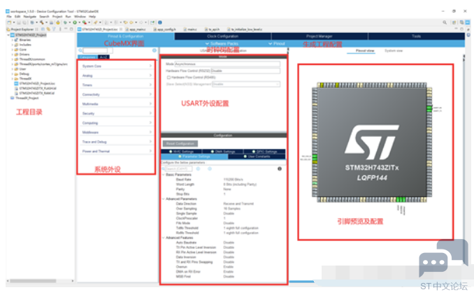
Task: Click the search magnifier icon at toolbar right
Action: pyautogui.click(x=445, y=22)
